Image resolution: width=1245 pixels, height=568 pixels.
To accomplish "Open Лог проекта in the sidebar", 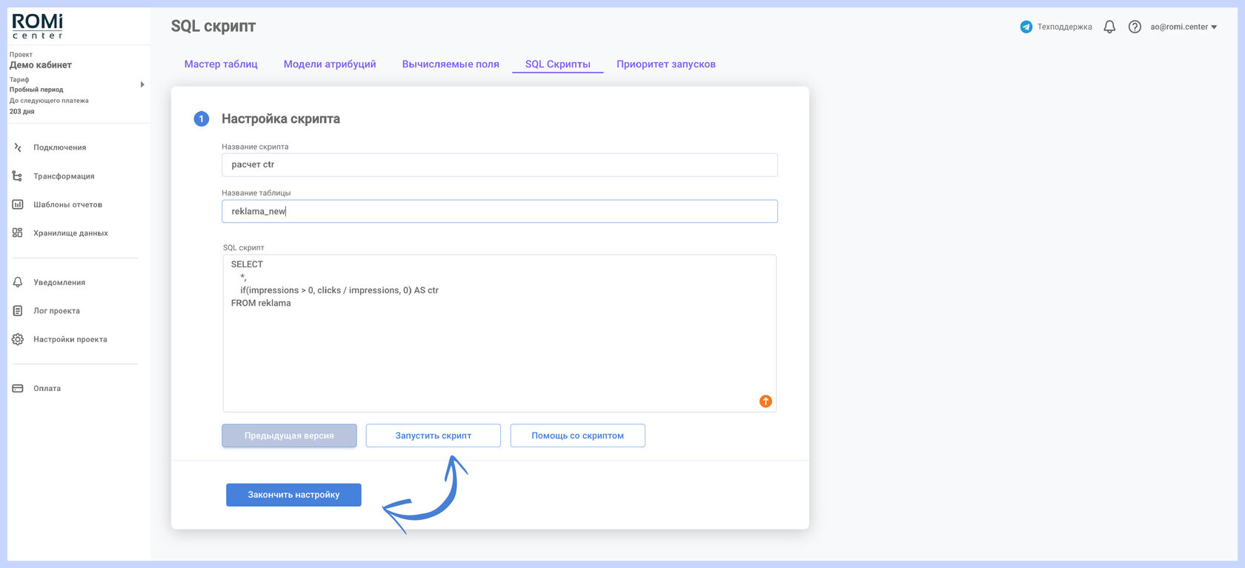I will 56,311.
